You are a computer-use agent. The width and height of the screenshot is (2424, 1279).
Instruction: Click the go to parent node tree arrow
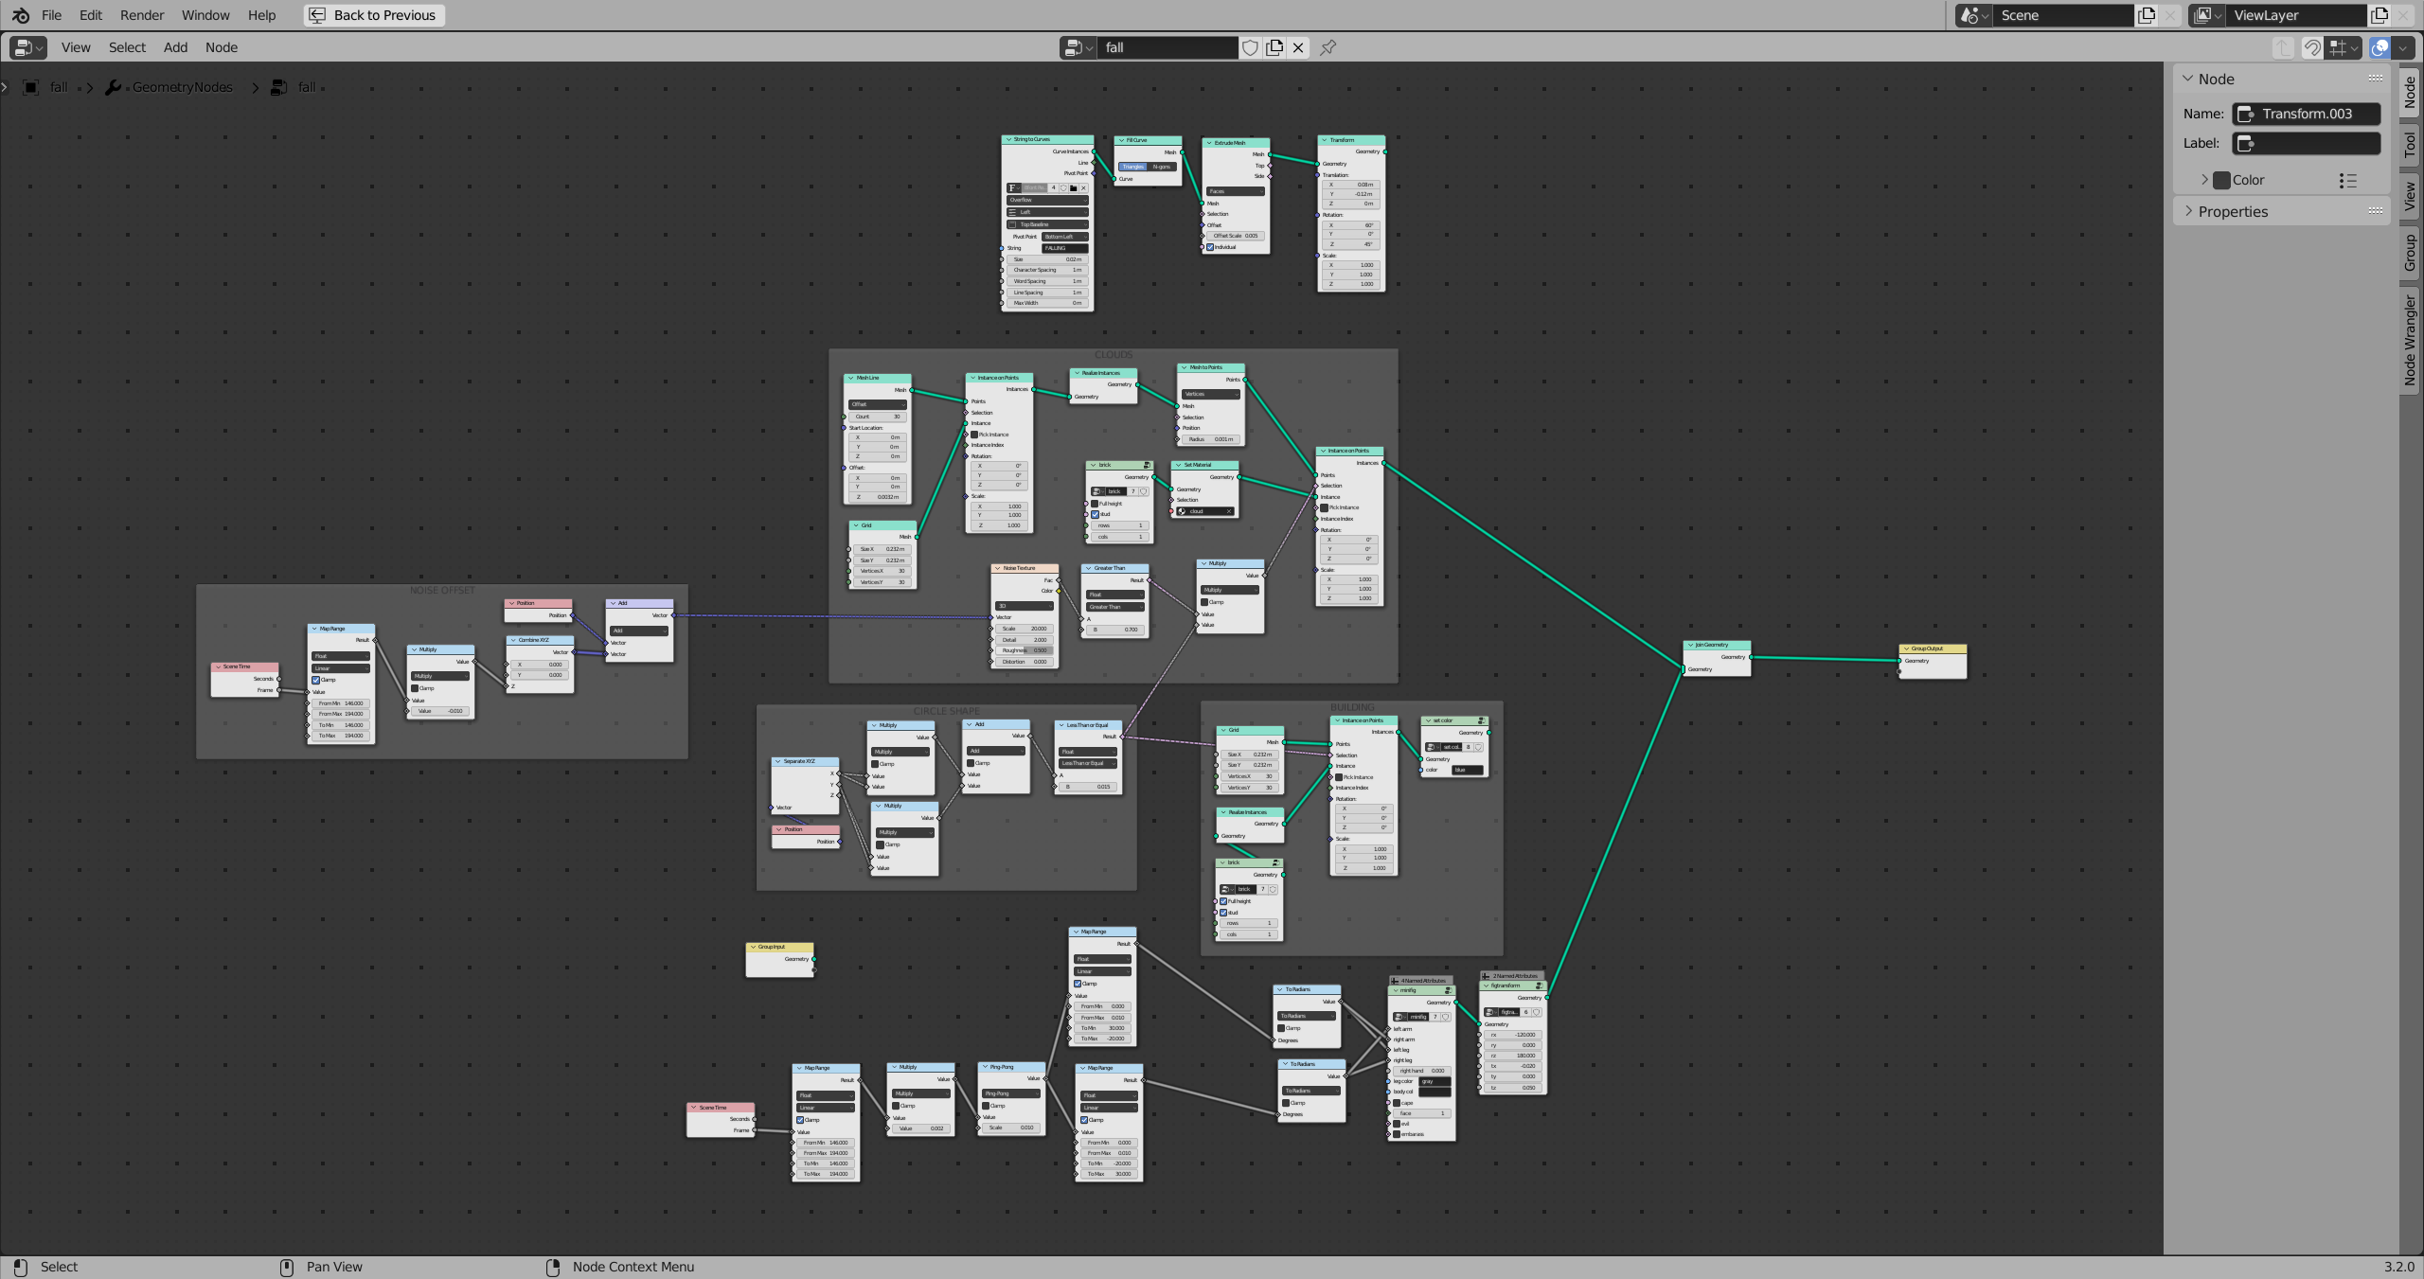(2283, 47)
